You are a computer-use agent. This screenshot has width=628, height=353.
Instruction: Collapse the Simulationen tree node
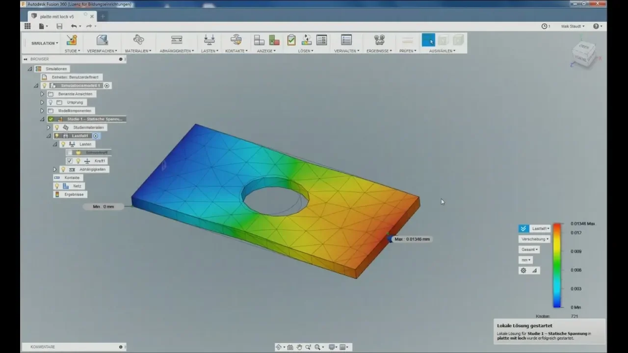pos(30,69)
